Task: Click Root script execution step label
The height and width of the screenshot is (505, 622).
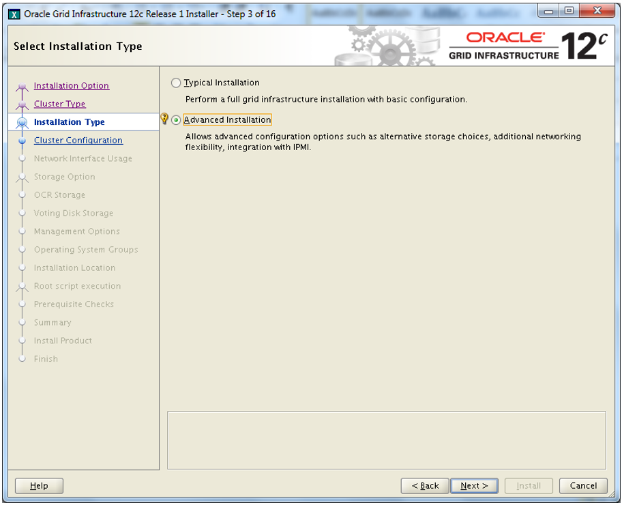Action: [x=77, y=286]
